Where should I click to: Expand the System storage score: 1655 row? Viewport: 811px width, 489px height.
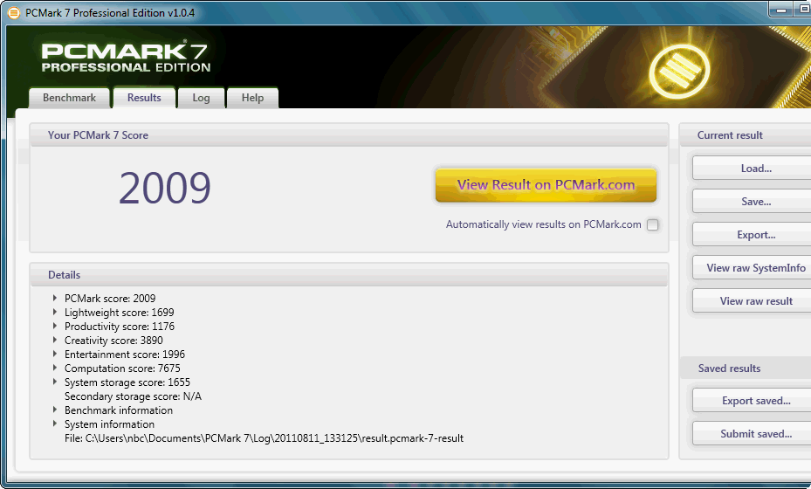(54, 382)
